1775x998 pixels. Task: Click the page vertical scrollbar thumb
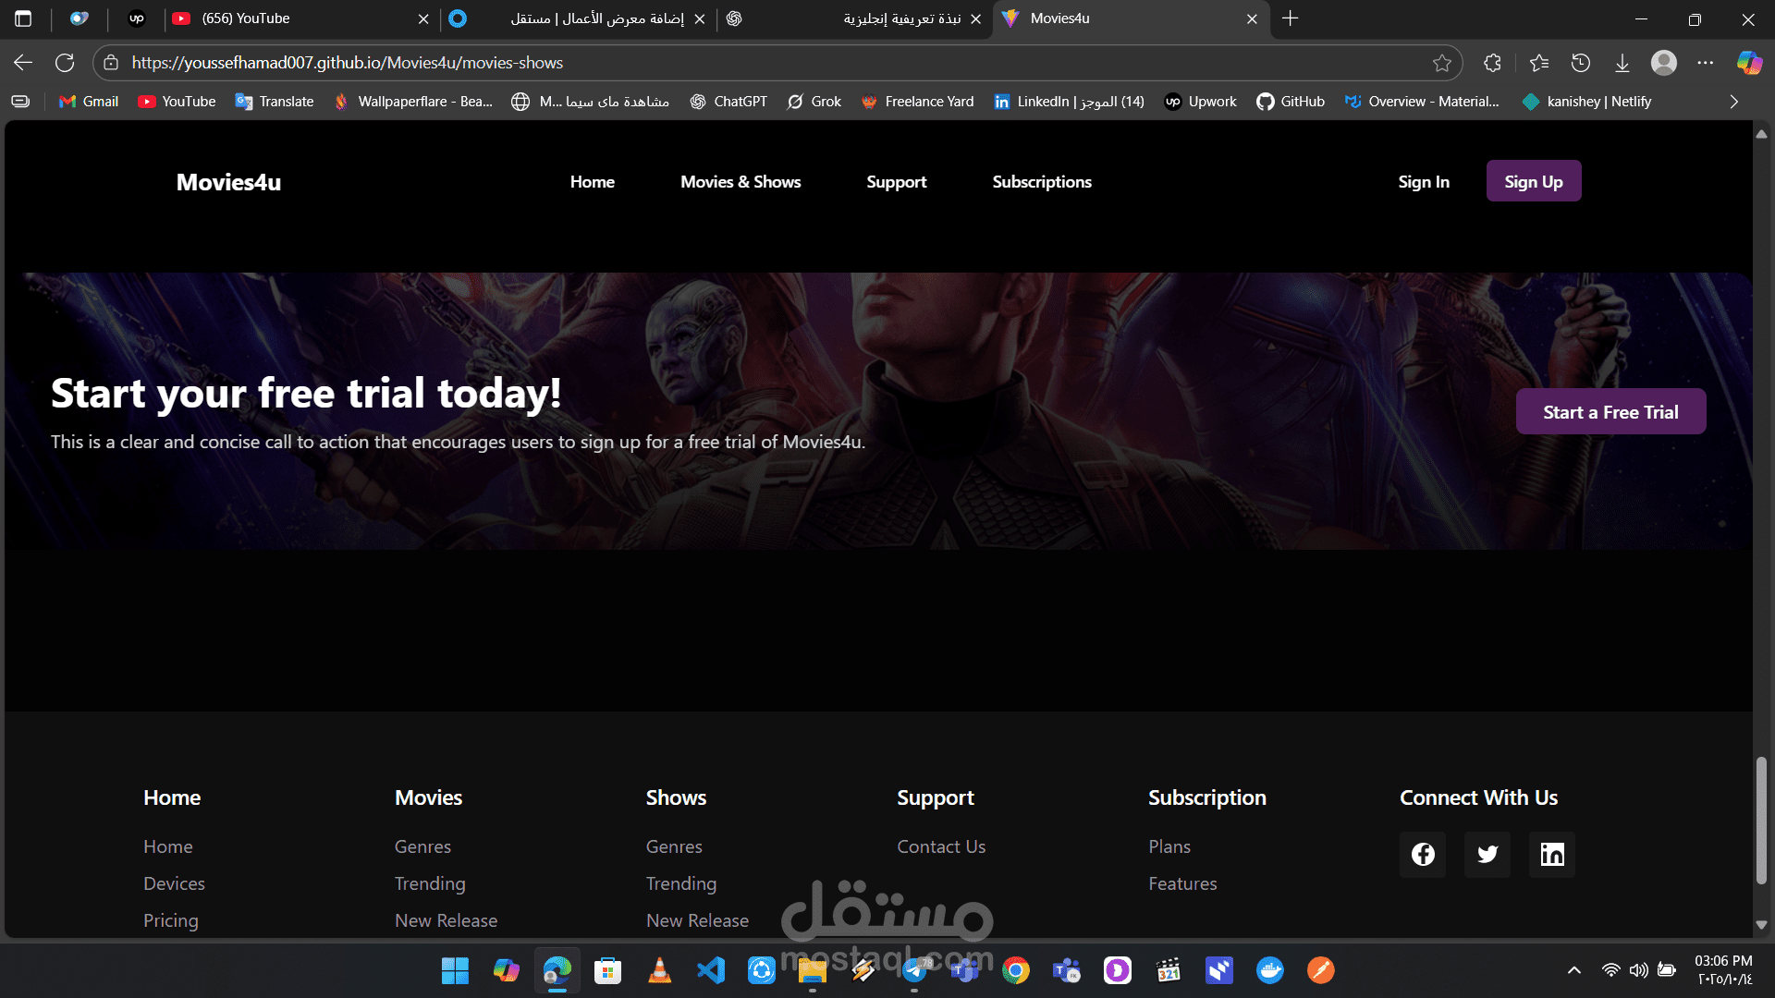1761,821
